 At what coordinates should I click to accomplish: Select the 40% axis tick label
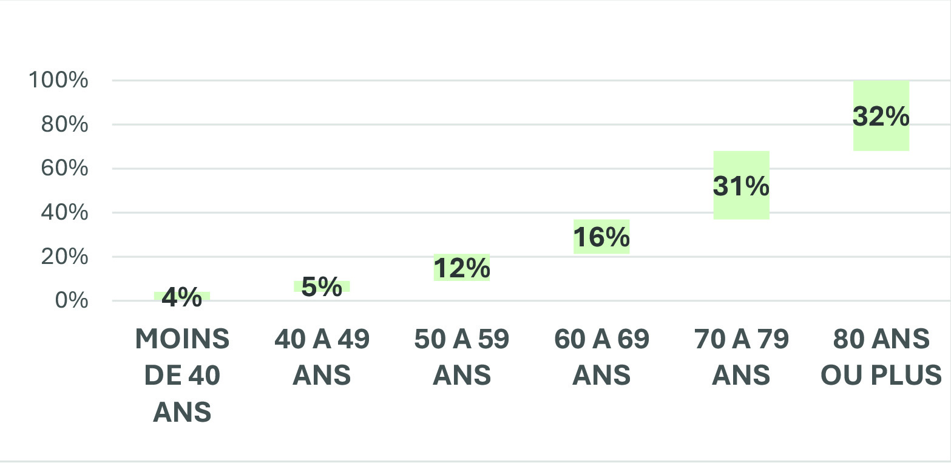coord(66,212)
